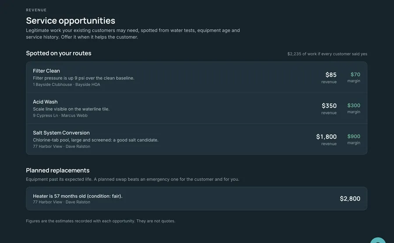Select the heater replacement row
This screenshot has width=394, height=243.
pyautogui.click(x=197, y=198)
